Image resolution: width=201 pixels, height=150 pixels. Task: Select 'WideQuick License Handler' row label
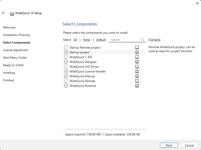tap(88, 71)
